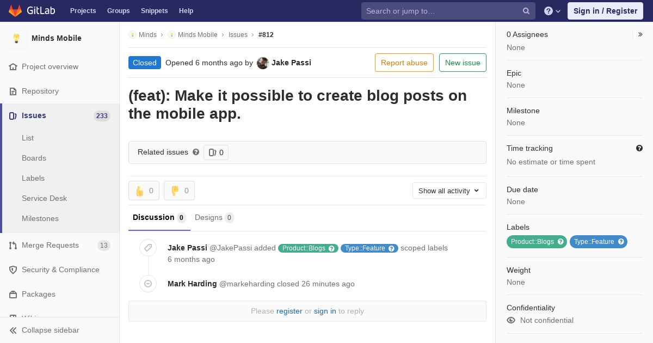Screen dimensions: 653x343
Task: Open the Help question mark menu
Action: click(x=552, y=11)
